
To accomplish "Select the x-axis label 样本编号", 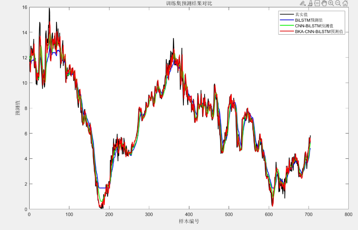I will (x=189, y=221).
